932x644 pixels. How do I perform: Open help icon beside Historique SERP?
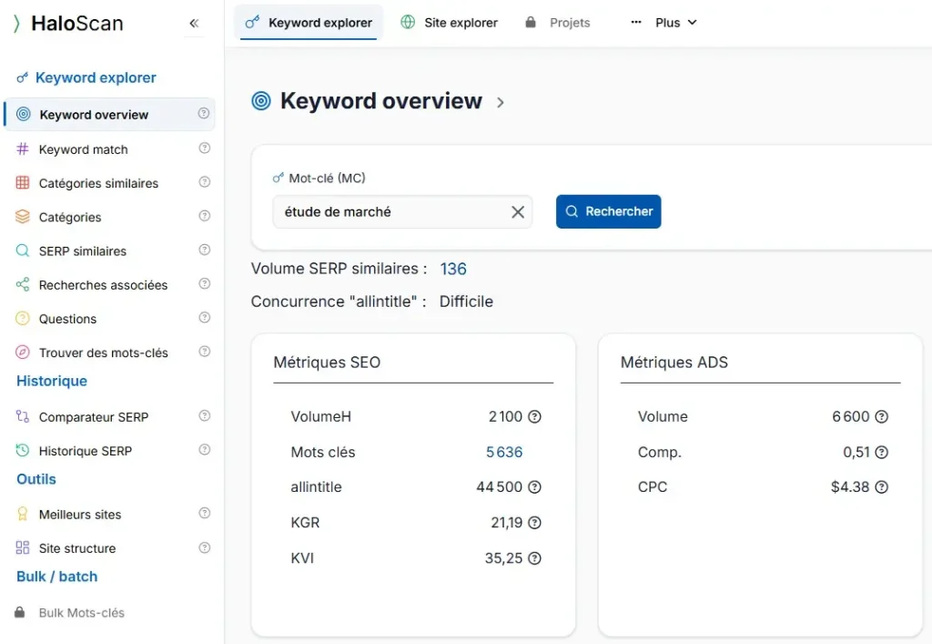(x=205, y=450)
